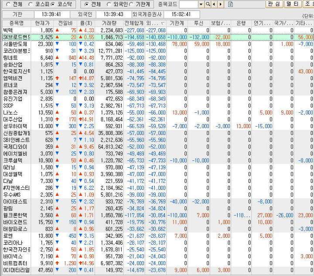Sort by the 국가/... column header

283,23
